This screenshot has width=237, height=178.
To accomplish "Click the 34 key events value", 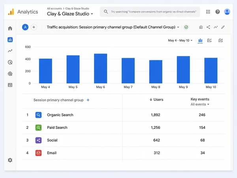I will pyautogui.click(x=203, y=153).
